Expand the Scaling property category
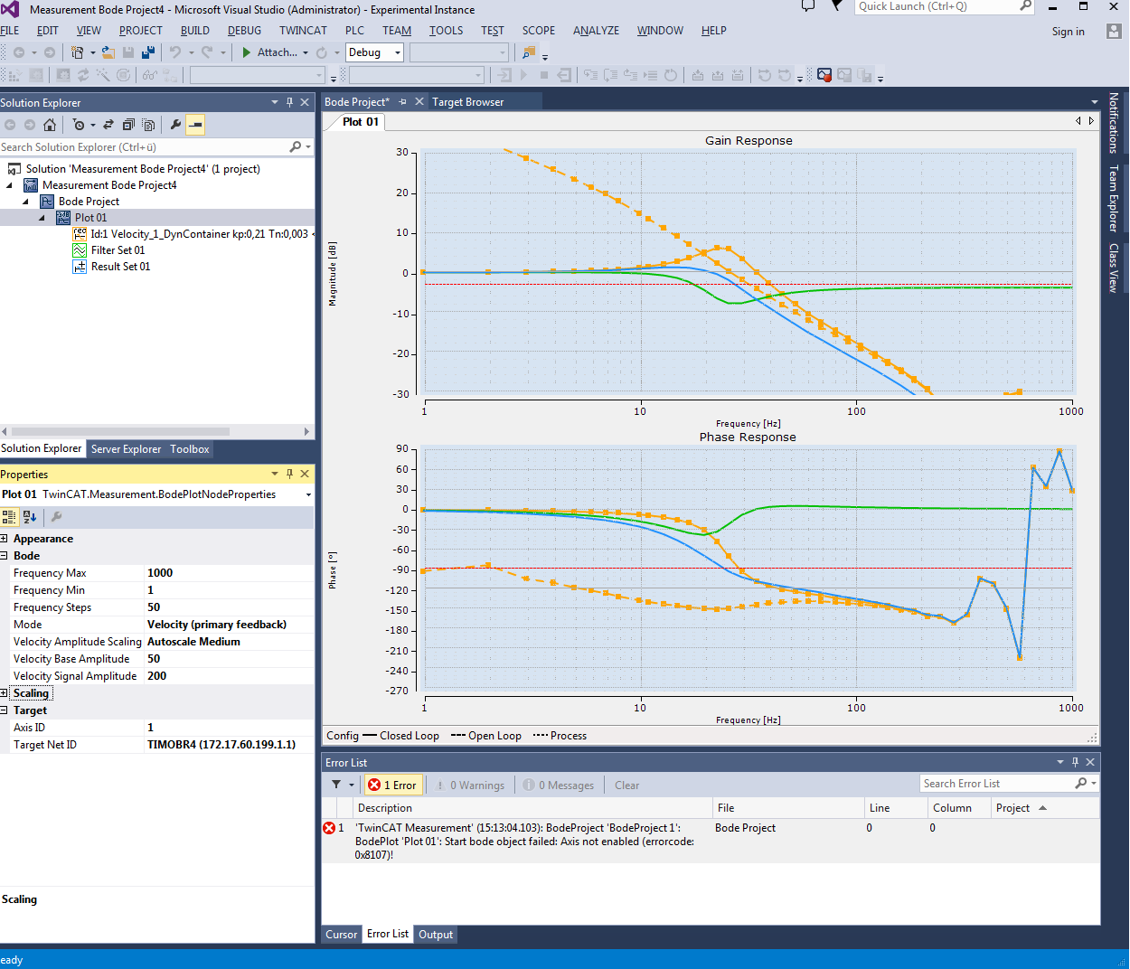This screenshot has width=1130, height=969. click(x=5, y=693)
